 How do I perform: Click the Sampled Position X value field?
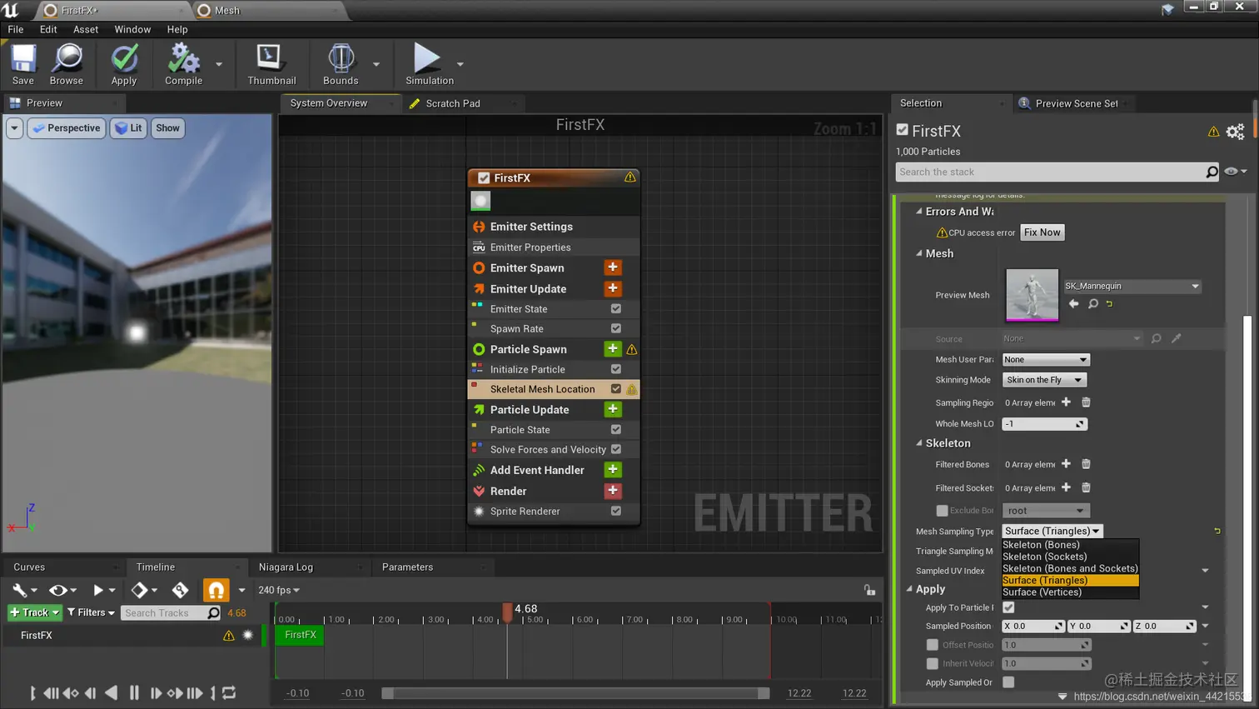pyautogui.click(x=1033, y=626)
